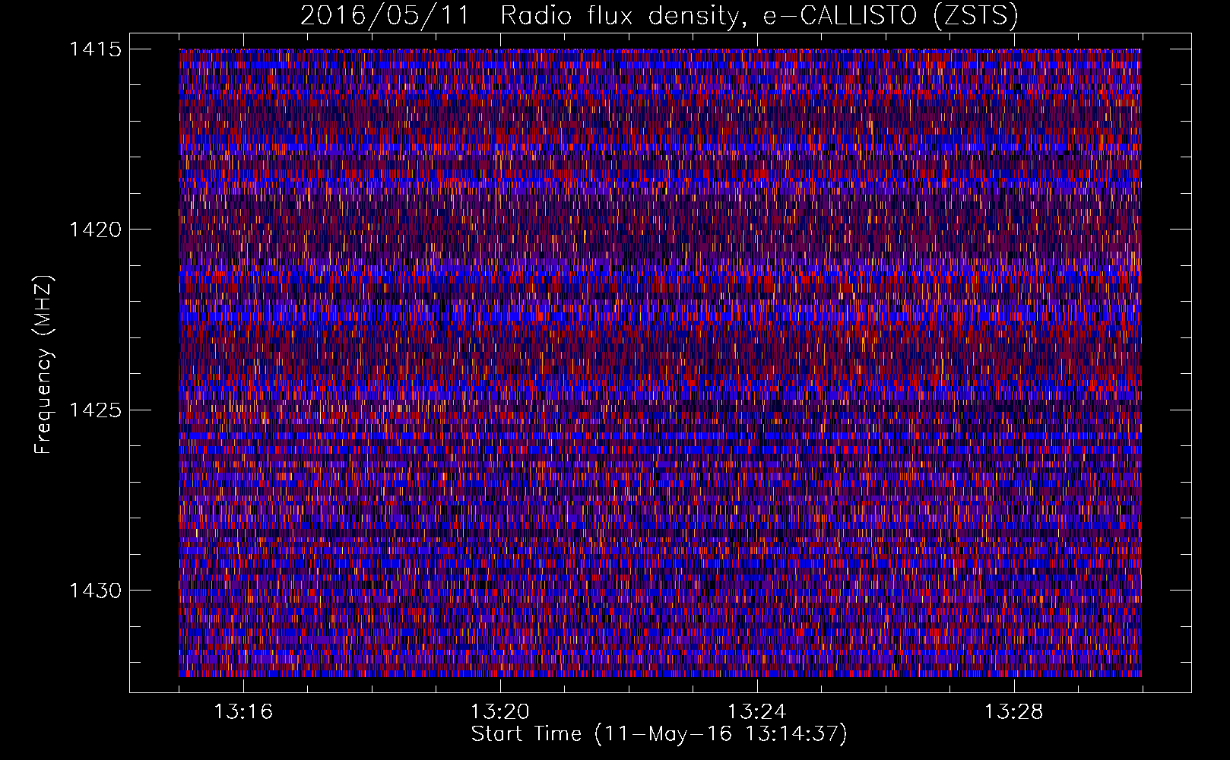Click the plot title '2016/05/11 Radio flux density'
Image resolution: width=1230 pixels, height=760 pixels.
click(659, 16)
